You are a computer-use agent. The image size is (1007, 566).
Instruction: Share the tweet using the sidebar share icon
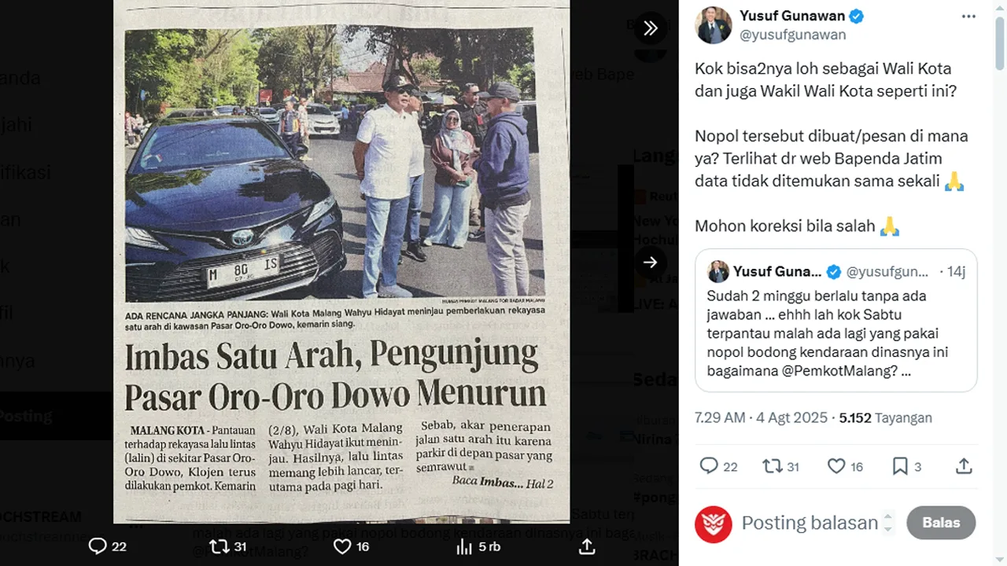(x=964, y=466)
